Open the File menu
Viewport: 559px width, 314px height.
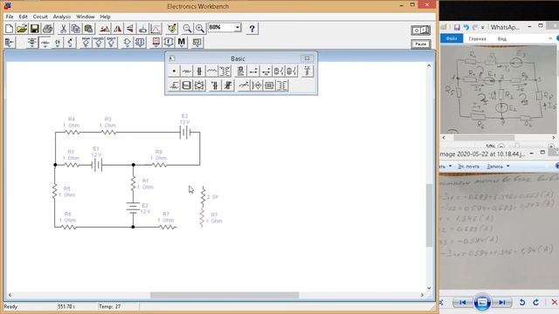(x=10, y=17)
